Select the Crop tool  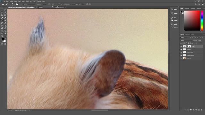click(x=2, y=15)
